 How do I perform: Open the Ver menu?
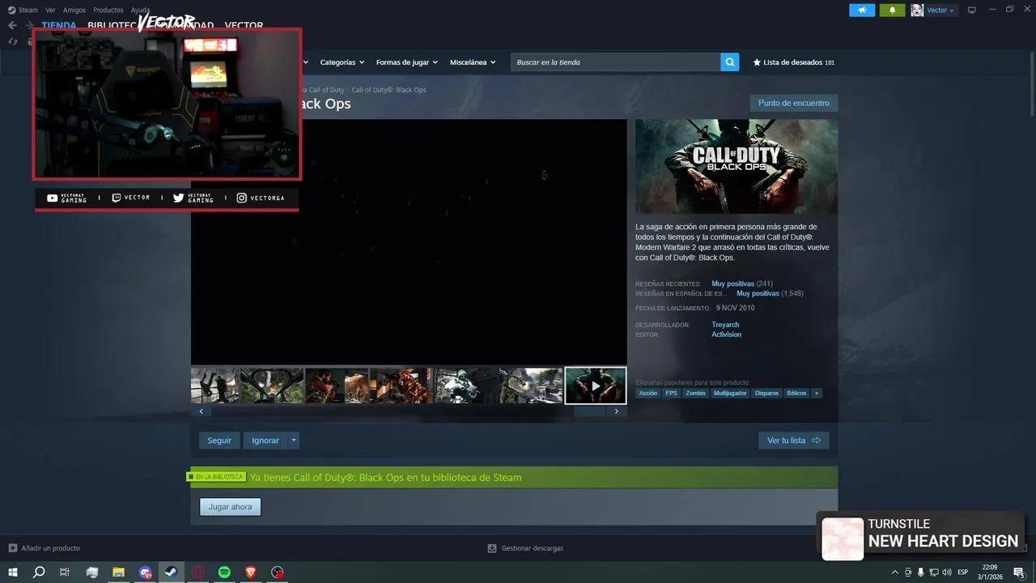[50, 10]
